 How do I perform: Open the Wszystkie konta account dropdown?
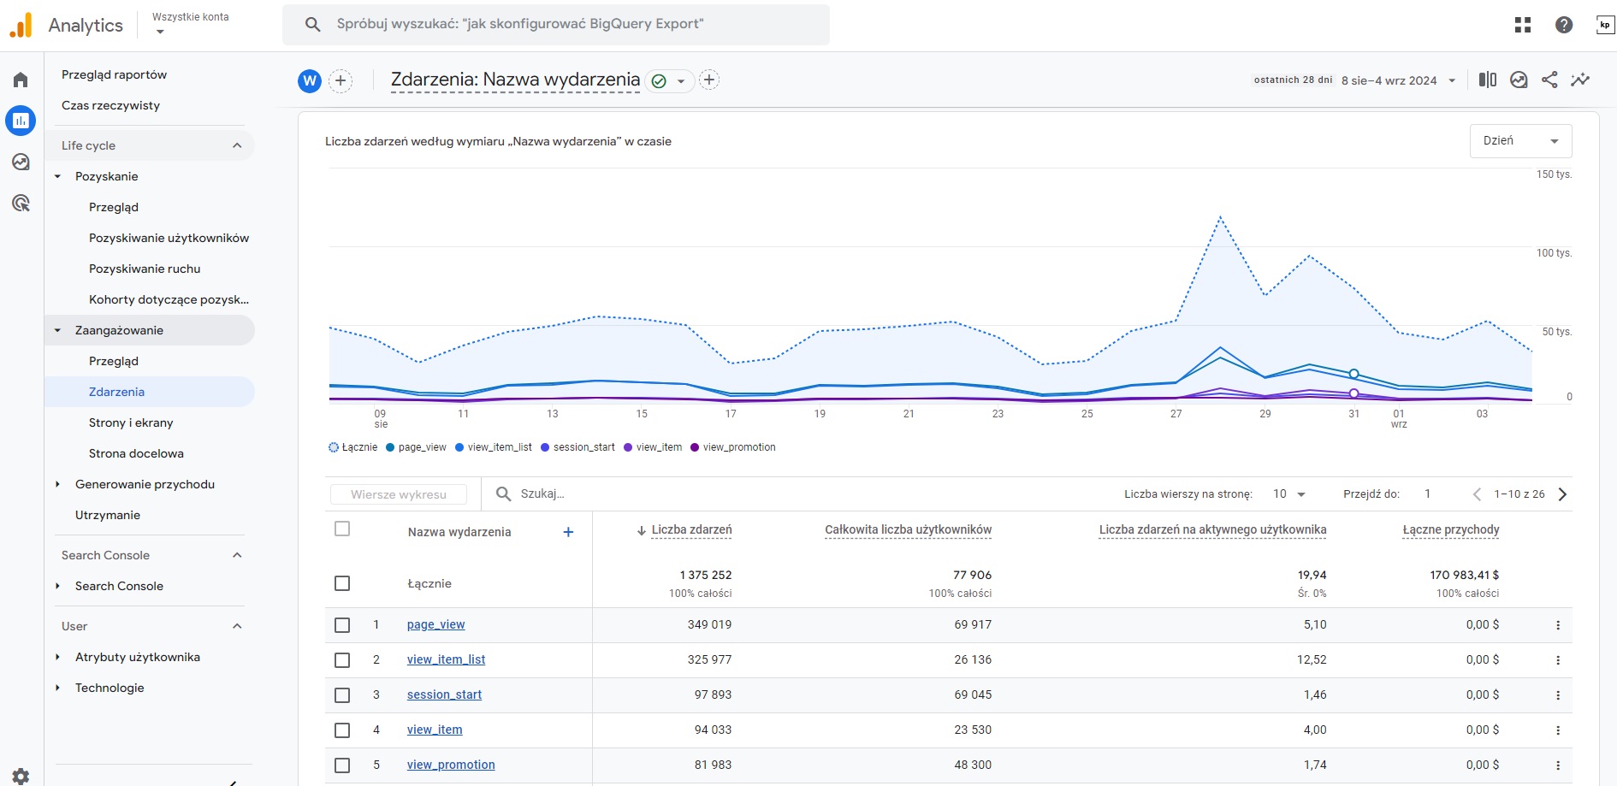tap(190, 24)
